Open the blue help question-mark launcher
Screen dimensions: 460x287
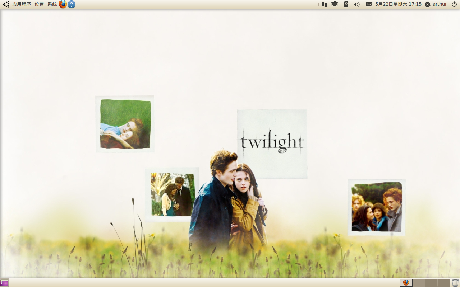[x=72, y=4]
